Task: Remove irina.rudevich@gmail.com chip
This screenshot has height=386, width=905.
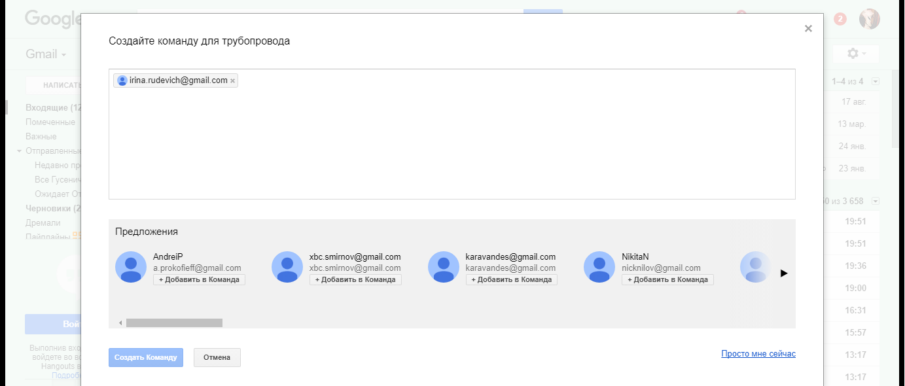Action: (x=232, y=81)
